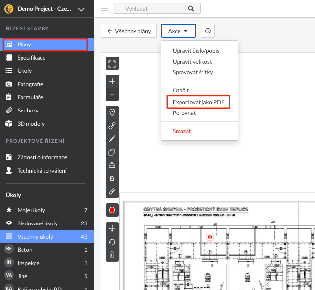The image size is (315, 290).
Task: Select the ruler measurement tool
Action: pyautogui.click(x=112, y=191)
